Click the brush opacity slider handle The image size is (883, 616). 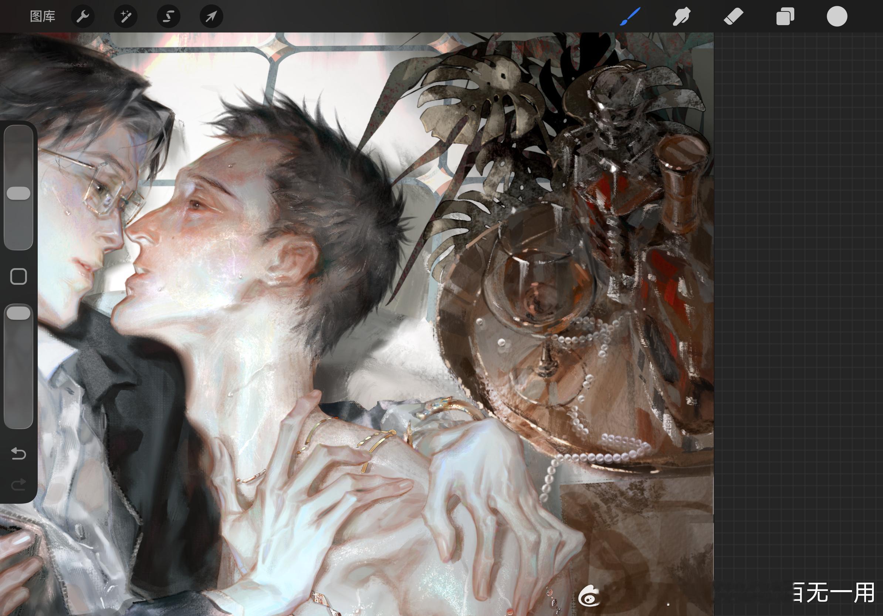point(18,313)
